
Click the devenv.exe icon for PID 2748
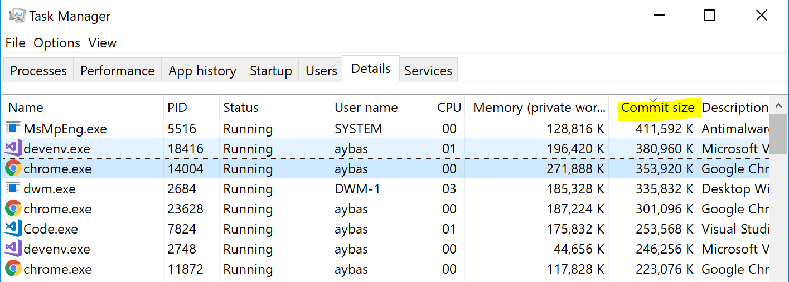coord(13,249)
